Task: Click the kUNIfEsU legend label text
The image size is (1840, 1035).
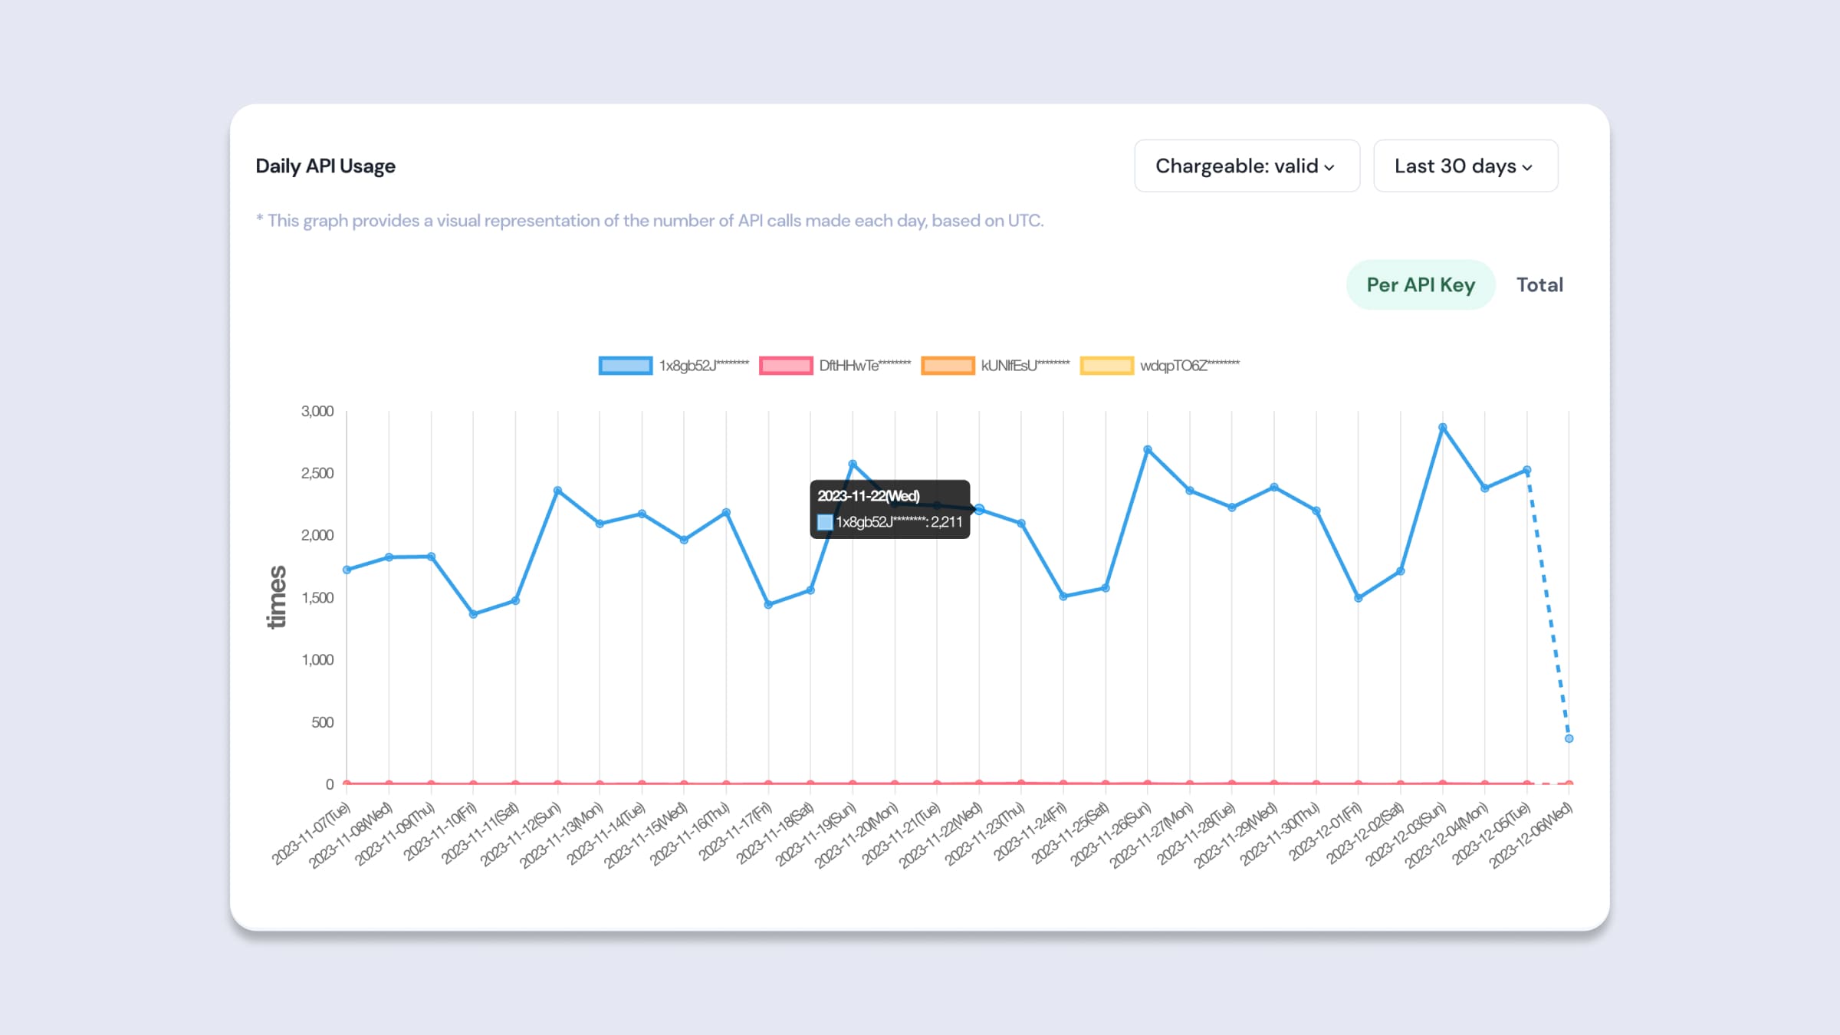Action: click(1025, 366)
